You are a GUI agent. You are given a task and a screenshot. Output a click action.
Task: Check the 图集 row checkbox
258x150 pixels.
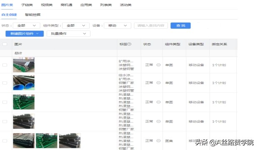(x=5, y=141)
